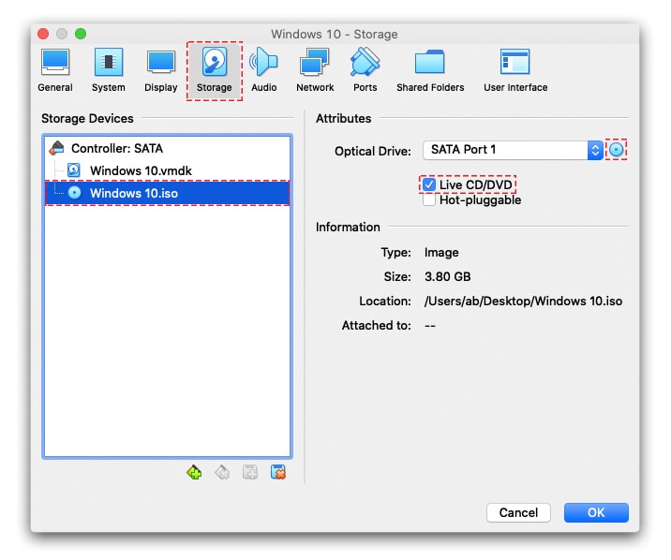Open the Optical Drive SATA Port dropdown
The height and width of the screenshot is (560, 671).
(x=514, y=150)
